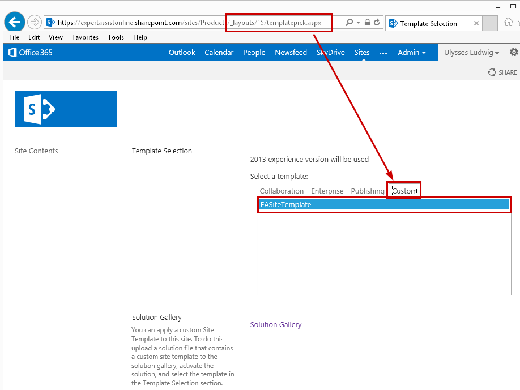The image size is (520, 390).
Task: Open the Tools menu
Action: pyautogui.click(x=116, y=37)
